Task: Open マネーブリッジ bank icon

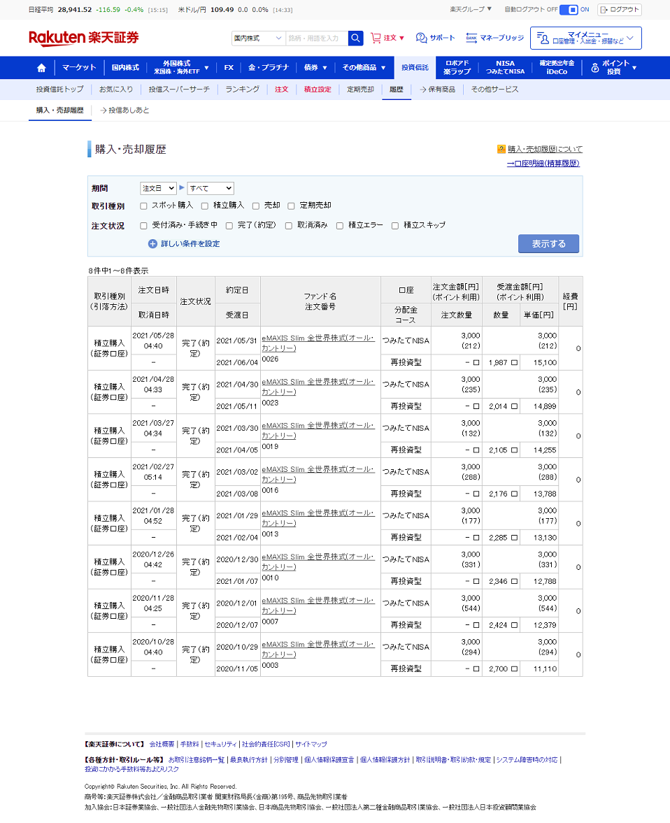Action: coord(494,38)
